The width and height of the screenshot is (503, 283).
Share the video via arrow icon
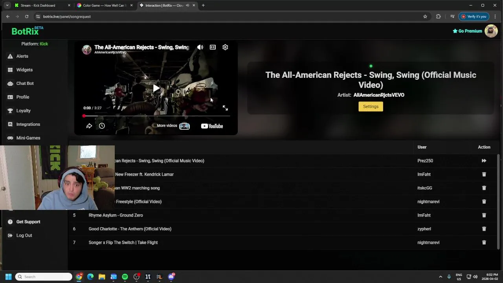(x=89, y=126)
